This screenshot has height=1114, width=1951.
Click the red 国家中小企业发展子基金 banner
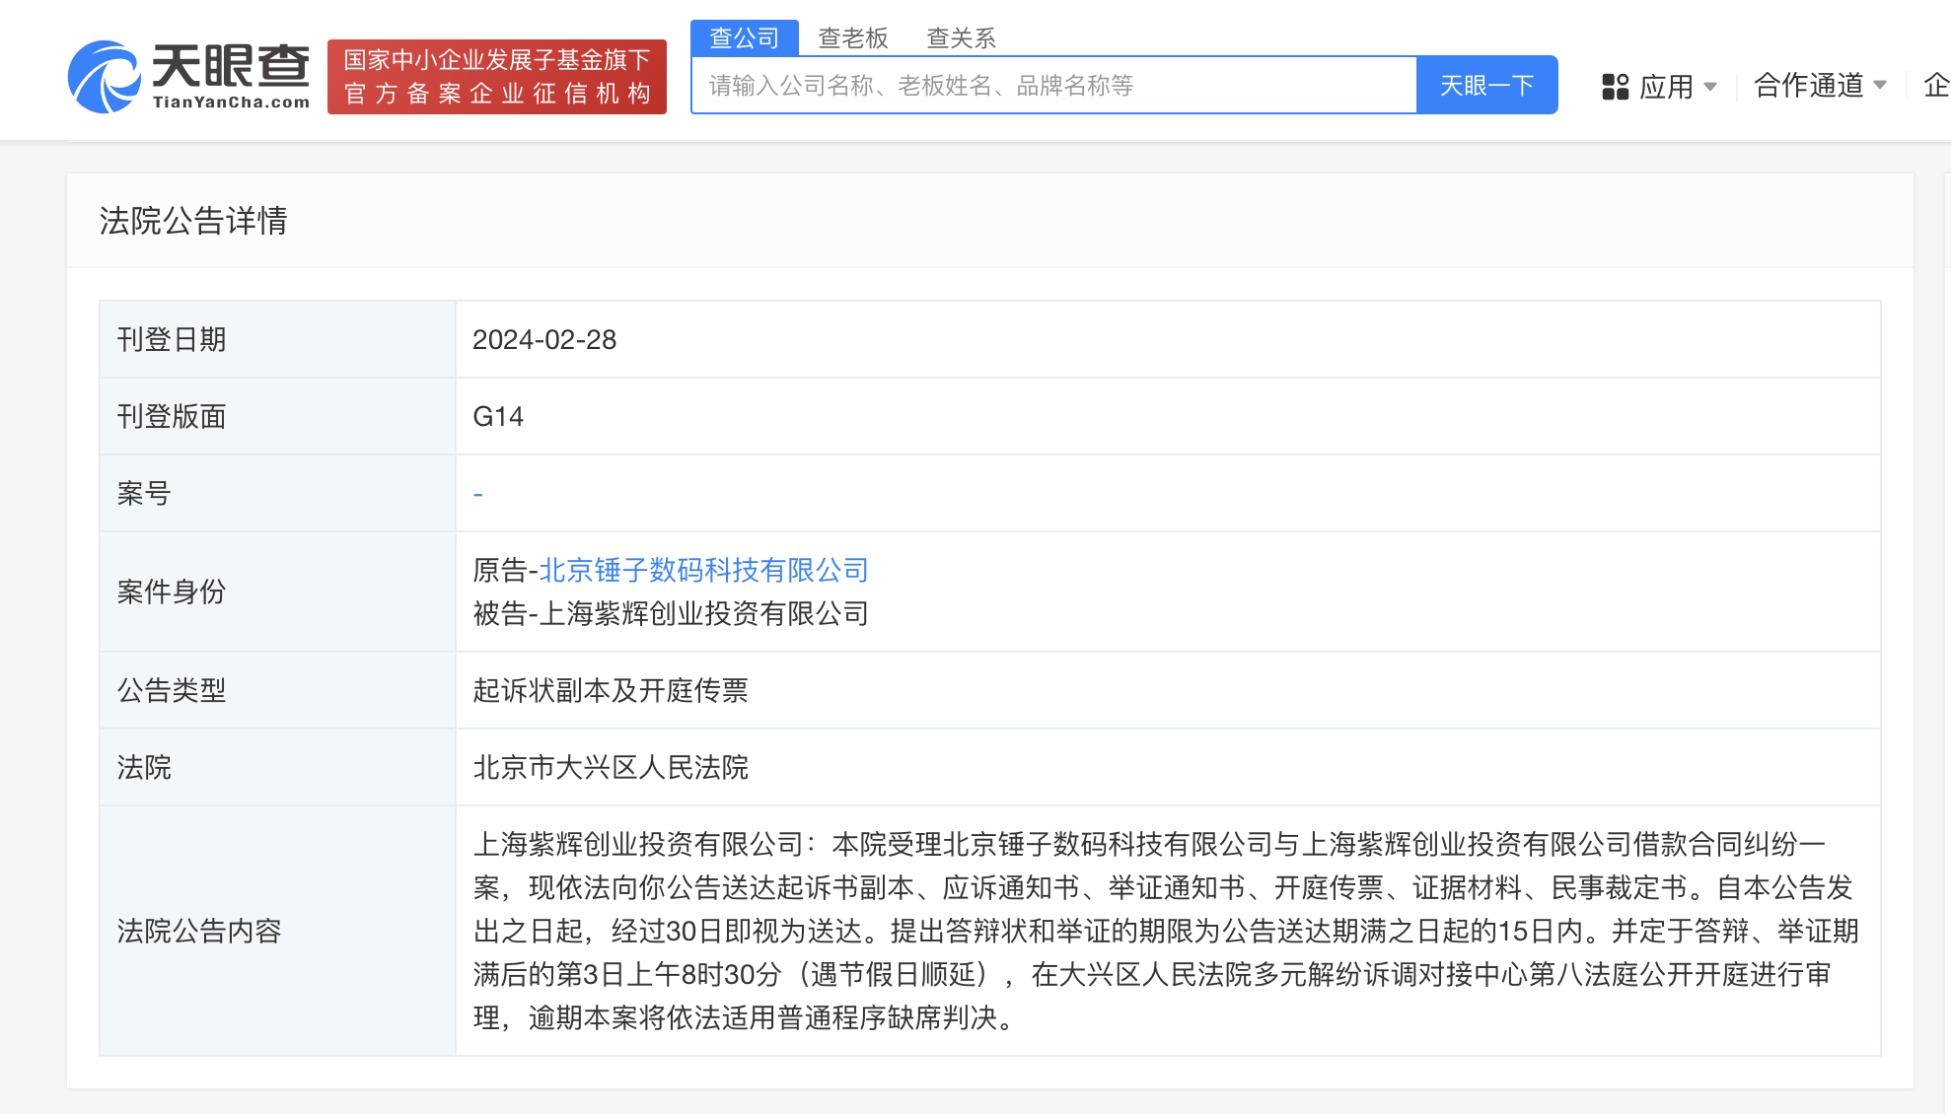click(497, 77)
